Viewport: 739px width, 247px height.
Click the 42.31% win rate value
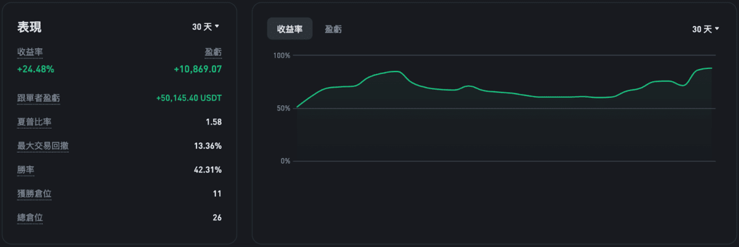[208, 169]
